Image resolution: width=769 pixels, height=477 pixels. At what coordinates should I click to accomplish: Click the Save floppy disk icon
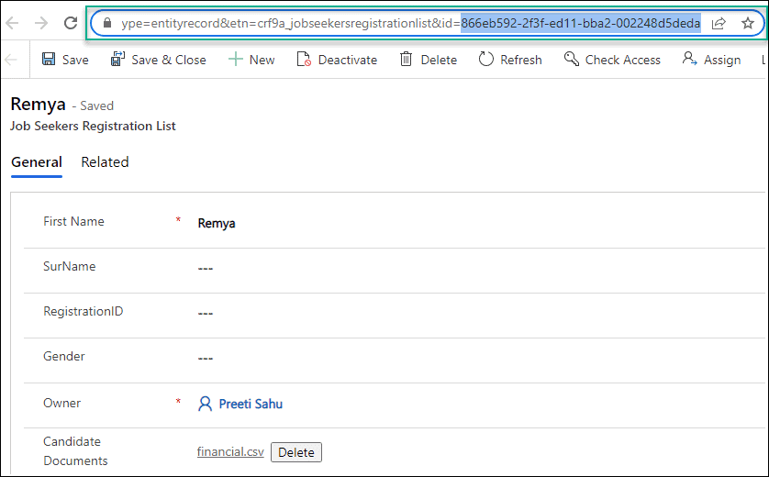point(49,60)
